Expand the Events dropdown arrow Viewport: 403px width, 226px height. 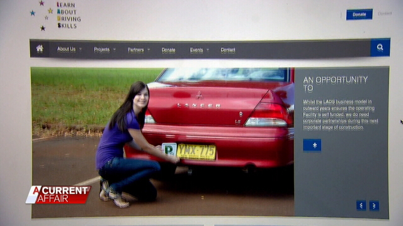[208, 50]
